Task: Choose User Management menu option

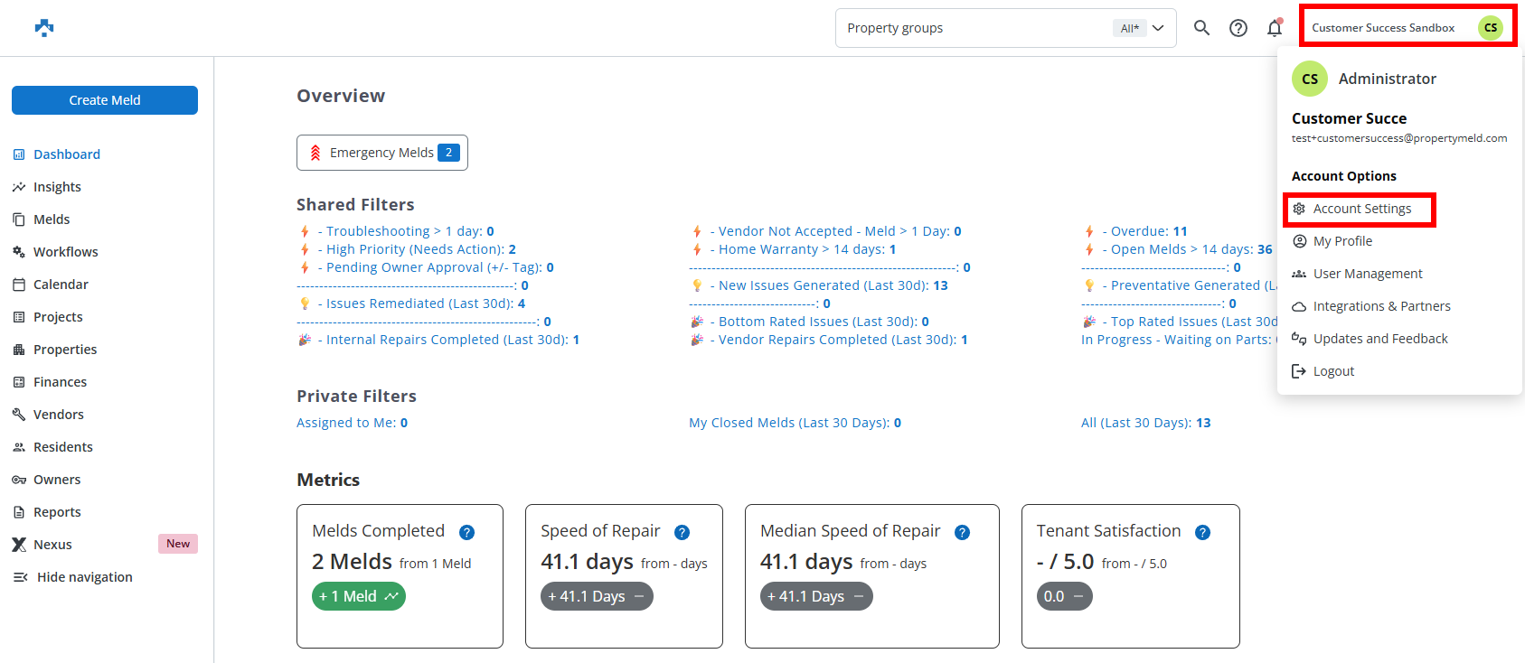Action: coord(1367,274)
